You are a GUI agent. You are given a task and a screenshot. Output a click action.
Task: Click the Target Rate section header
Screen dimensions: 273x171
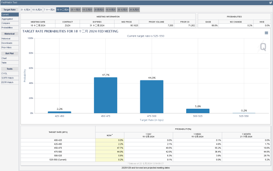9,10
